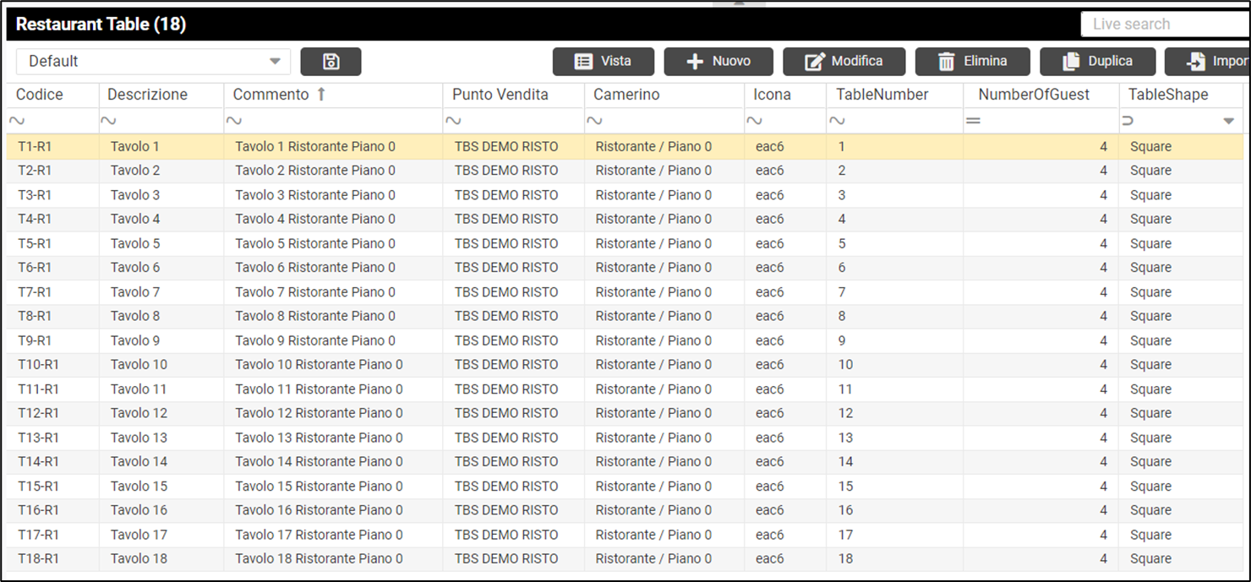1251x582 pixels.
Task: Click Nuovo to add a new table
Action: pos(718,62)
